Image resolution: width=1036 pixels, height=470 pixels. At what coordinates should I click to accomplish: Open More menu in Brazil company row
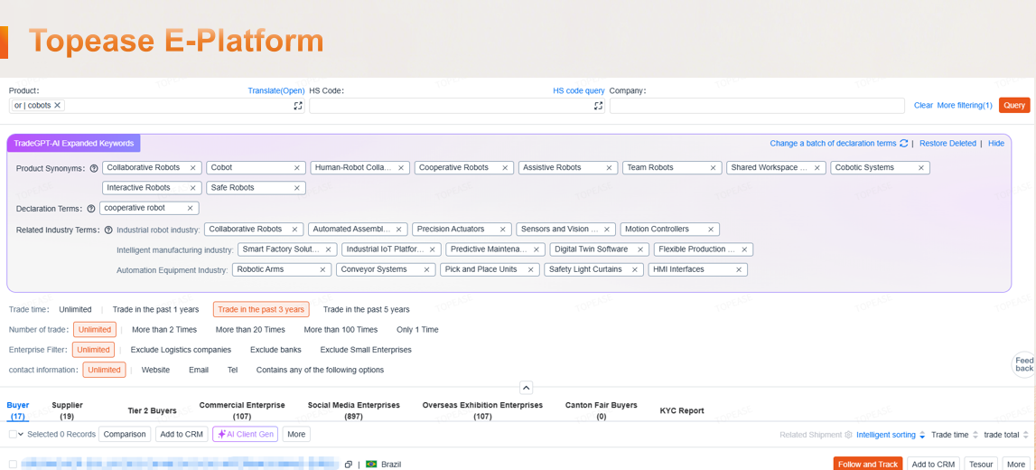tap(1015, 465)
